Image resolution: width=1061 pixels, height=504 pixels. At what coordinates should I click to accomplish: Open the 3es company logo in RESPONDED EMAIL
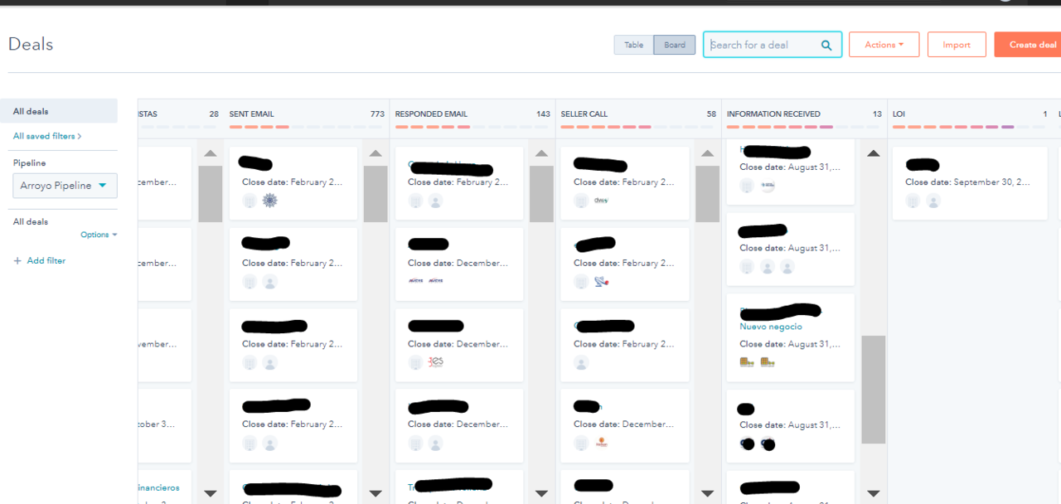coord(436,362)
